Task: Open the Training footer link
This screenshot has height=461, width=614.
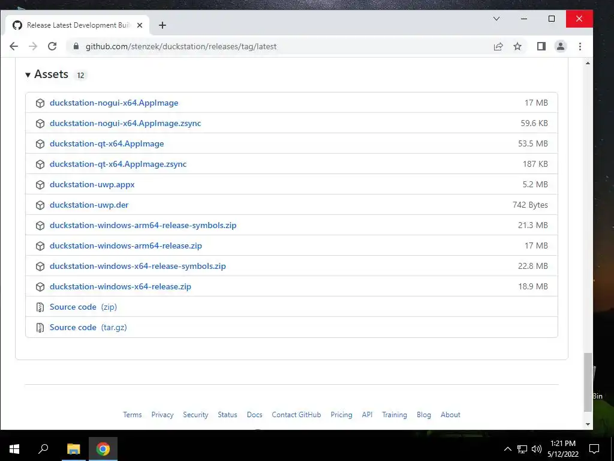Action: [x=395, y=415]
